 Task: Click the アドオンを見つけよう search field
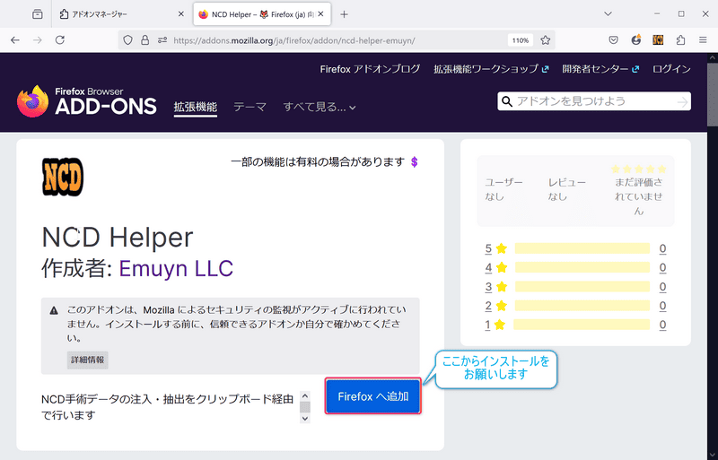pos(593,101)
